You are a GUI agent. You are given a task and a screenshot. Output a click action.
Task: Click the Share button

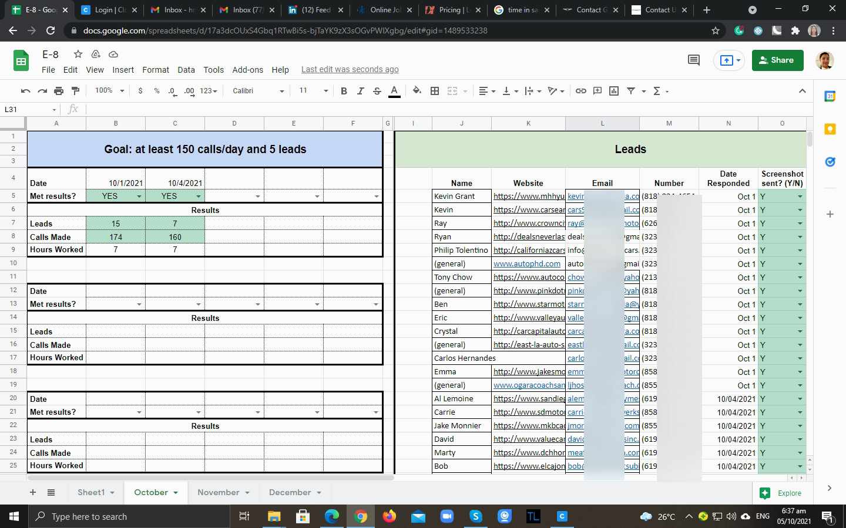tap(777, 60)
